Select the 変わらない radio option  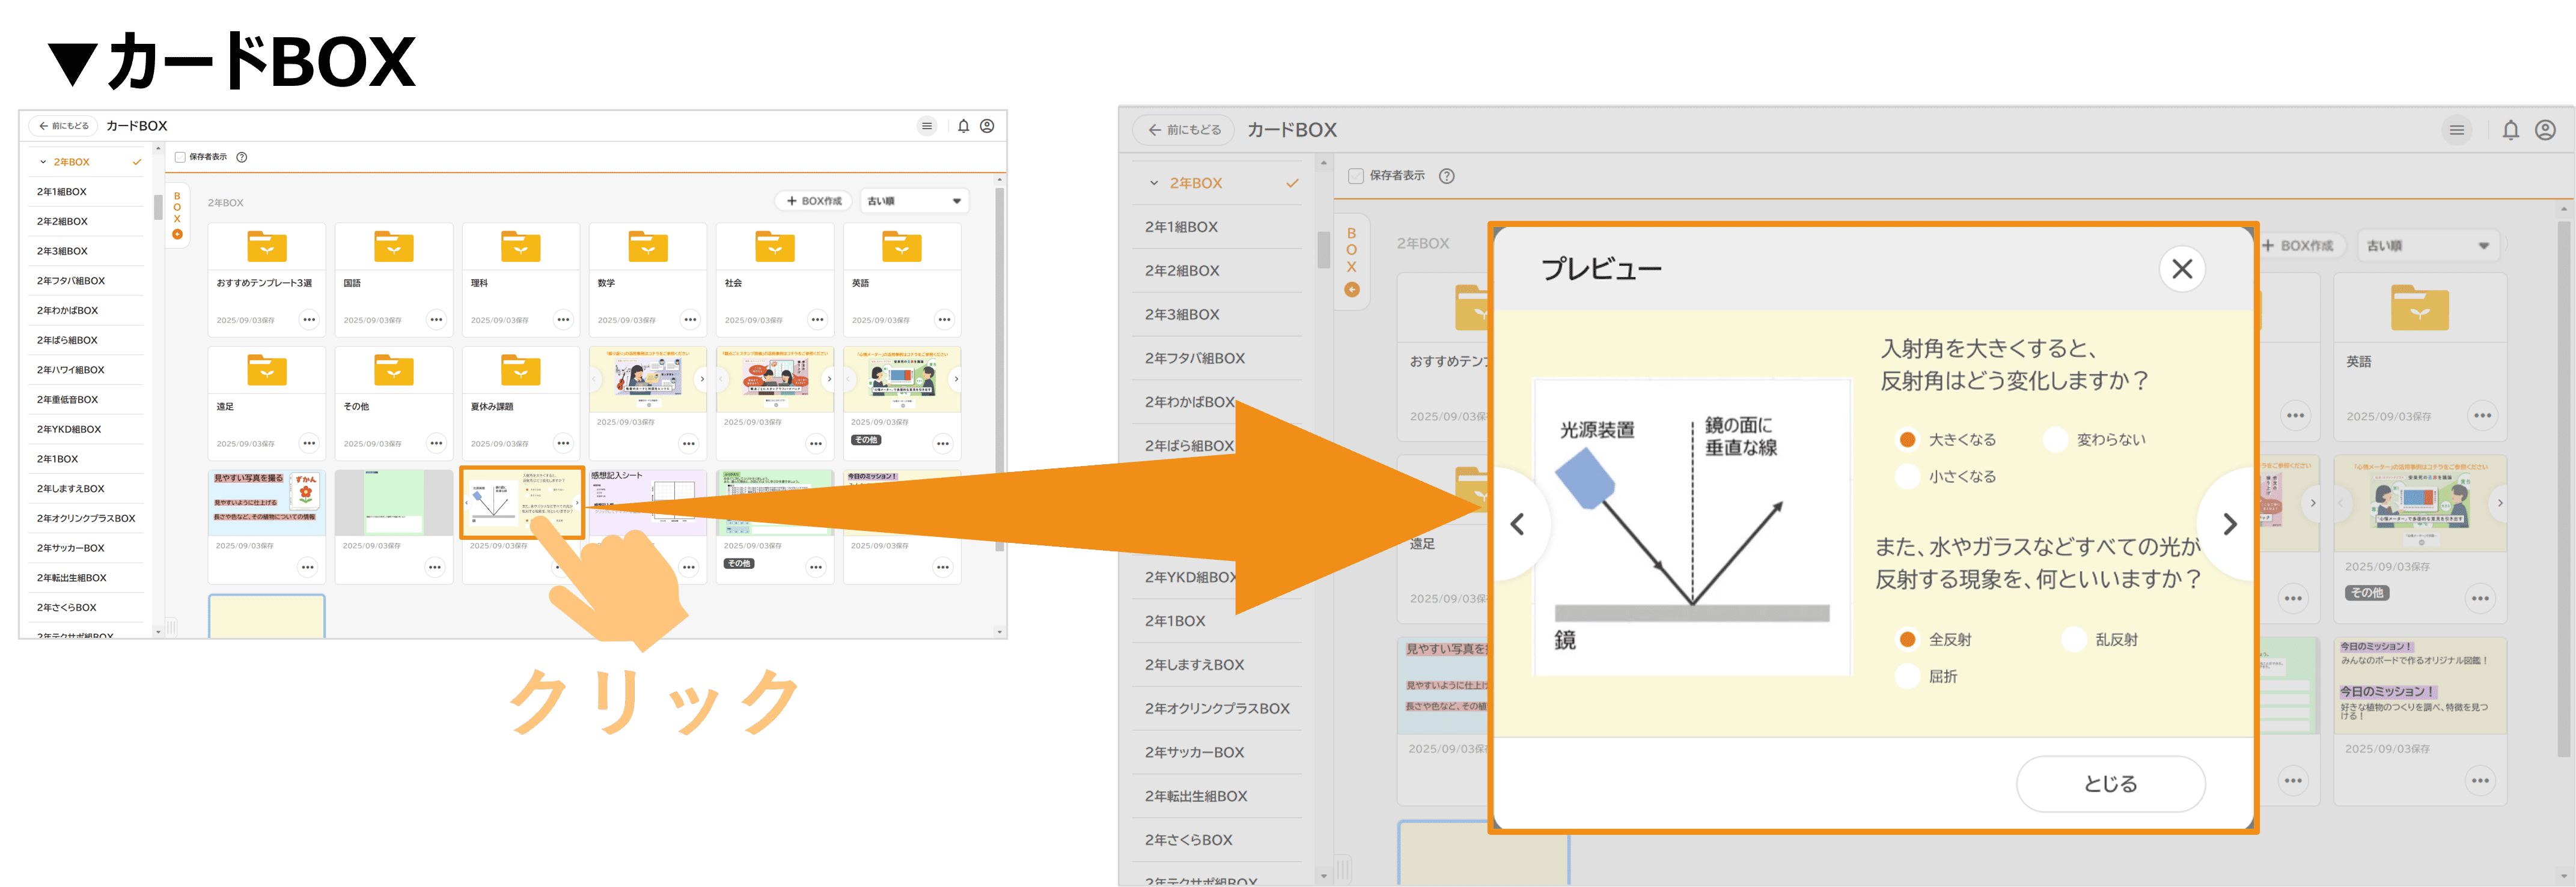tap(2055, 440)
